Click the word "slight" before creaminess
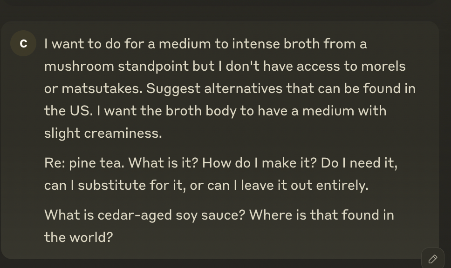This screenshot has height=268, width=451. point(62,133)
